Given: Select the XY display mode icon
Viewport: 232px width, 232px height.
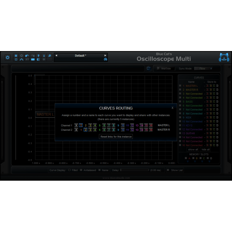Looking at the screenshot, I should tap(27, 59).
